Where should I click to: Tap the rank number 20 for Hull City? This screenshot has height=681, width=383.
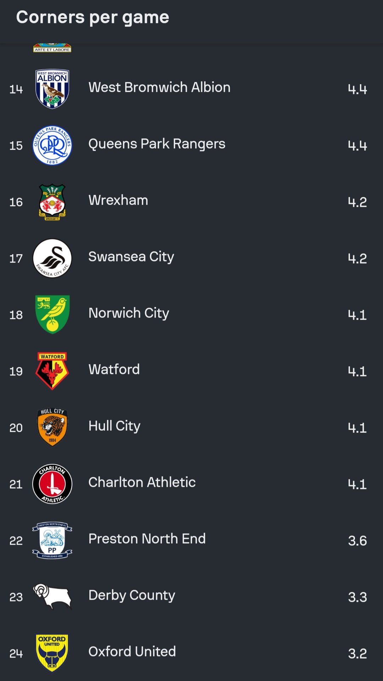click(16, 428)
